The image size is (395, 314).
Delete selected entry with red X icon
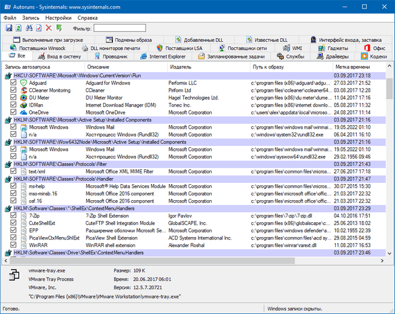[x=48, y=28]
